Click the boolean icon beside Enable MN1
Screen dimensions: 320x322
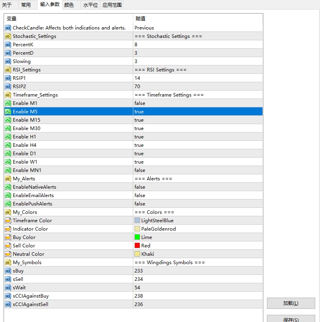pyautogui.click(x=8, y=170)
